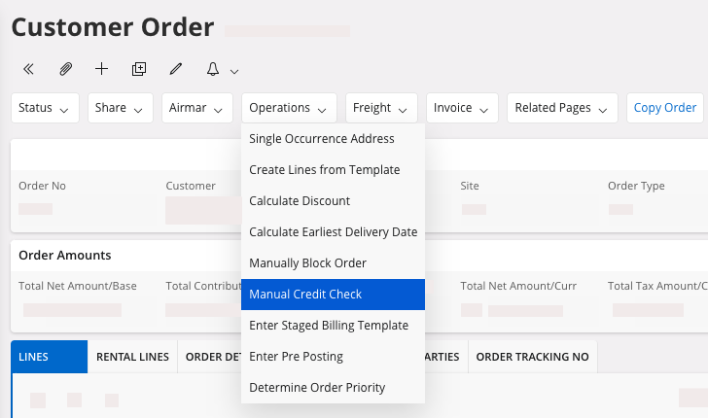Click the Copy Order button

point(665,108)
